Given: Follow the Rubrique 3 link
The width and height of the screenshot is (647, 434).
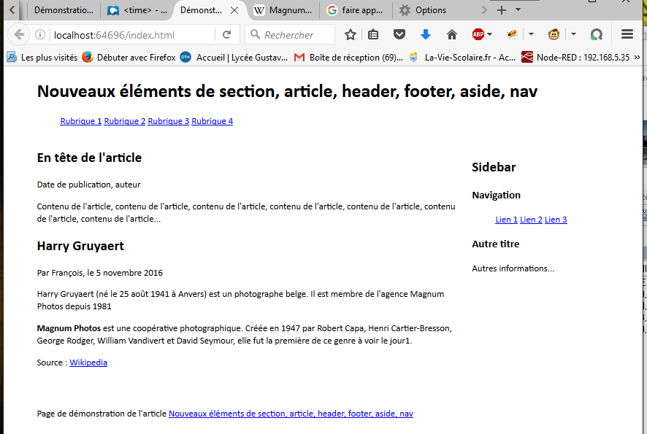Looking at the screenshot, I should click(169, 121).
